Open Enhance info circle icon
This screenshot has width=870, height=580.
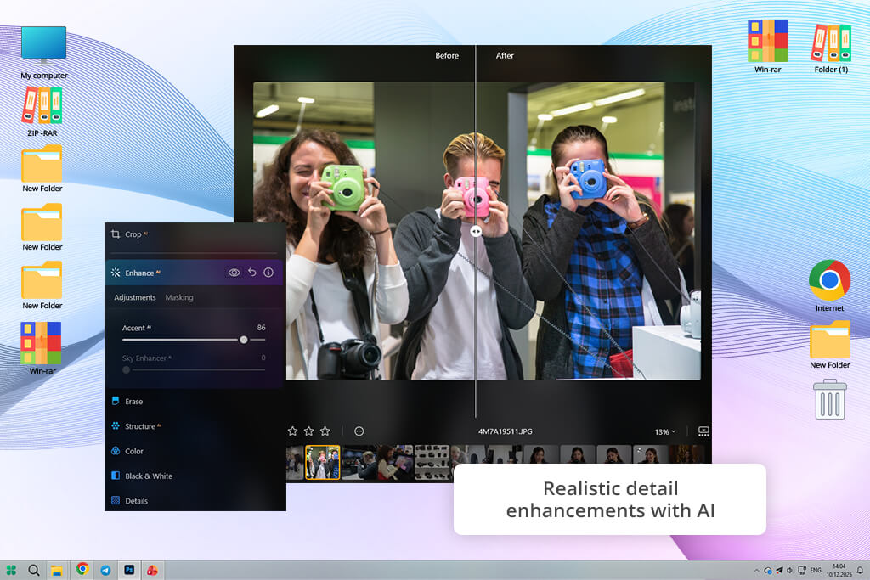point(268,273)
